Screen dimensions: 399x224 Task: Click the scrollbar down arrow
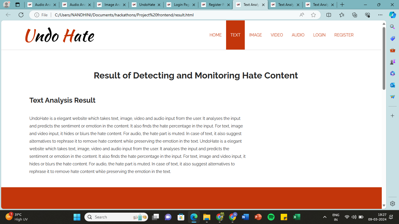pos(384,206)
